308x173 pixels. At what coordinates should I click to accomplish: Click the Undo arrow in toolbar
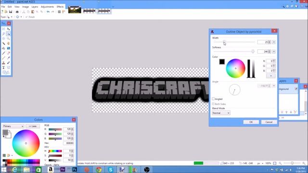click(x=48, y=12)
